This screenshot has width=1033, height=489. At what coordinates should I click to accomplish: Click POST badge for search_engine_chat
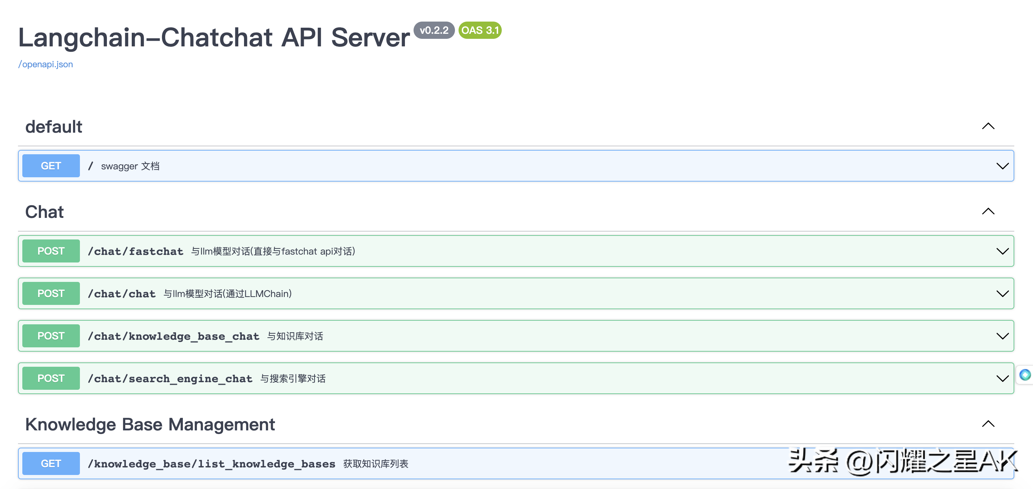pyautogui.click(x=51, y=379)
